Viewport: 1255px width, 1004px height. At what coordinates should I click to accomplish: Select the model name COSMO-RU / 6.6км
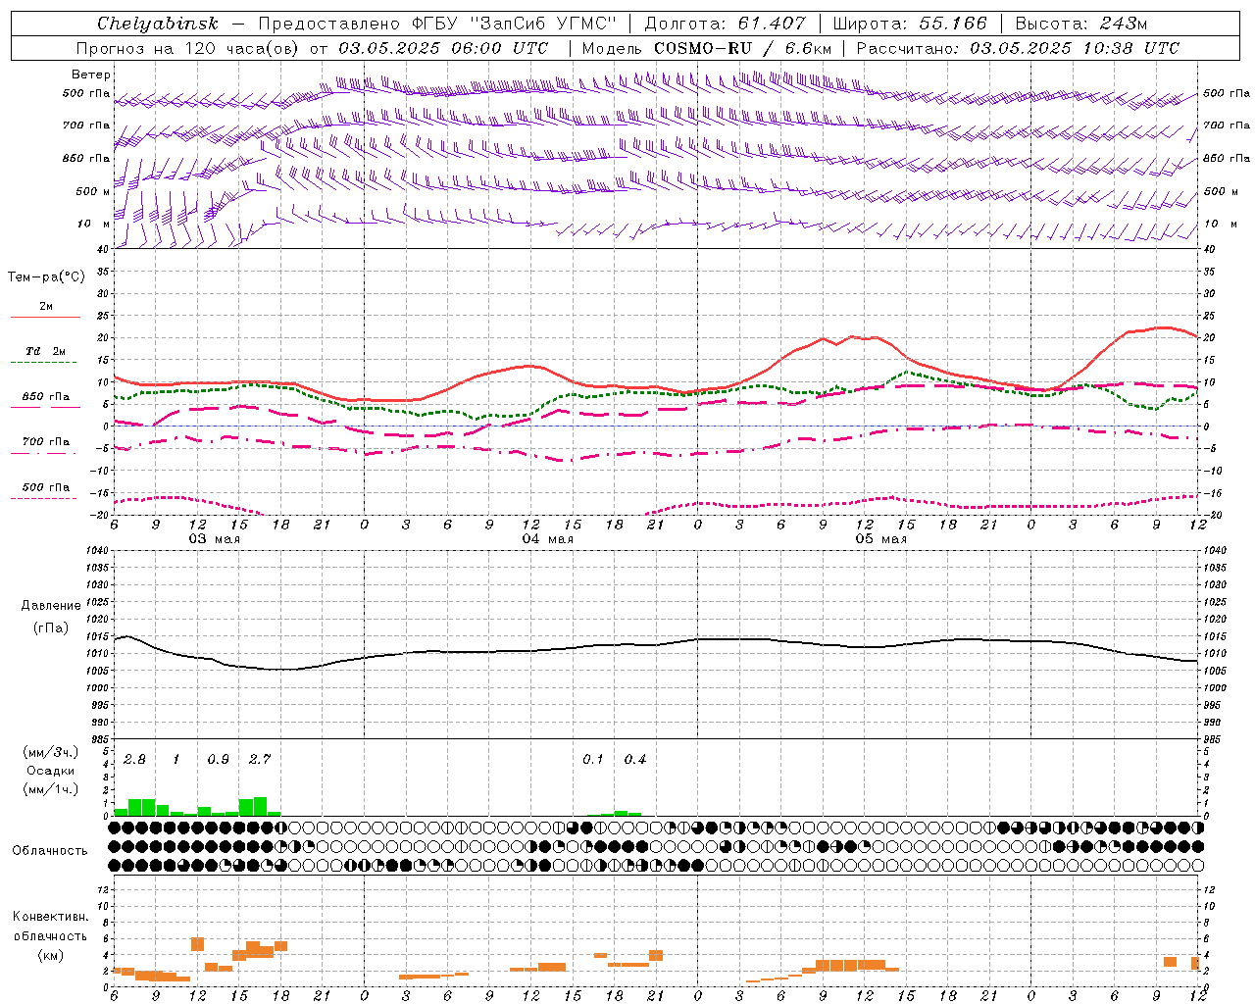click(742, 48)
